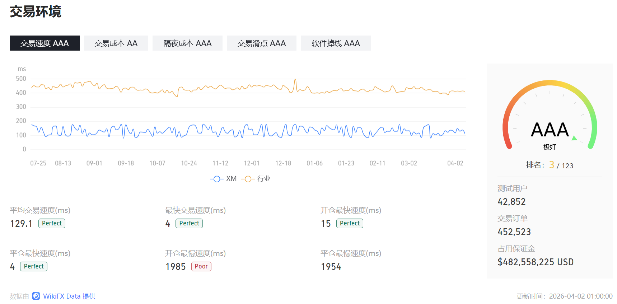Toggle the XM series in chart legend

click(x=223, y=179)
